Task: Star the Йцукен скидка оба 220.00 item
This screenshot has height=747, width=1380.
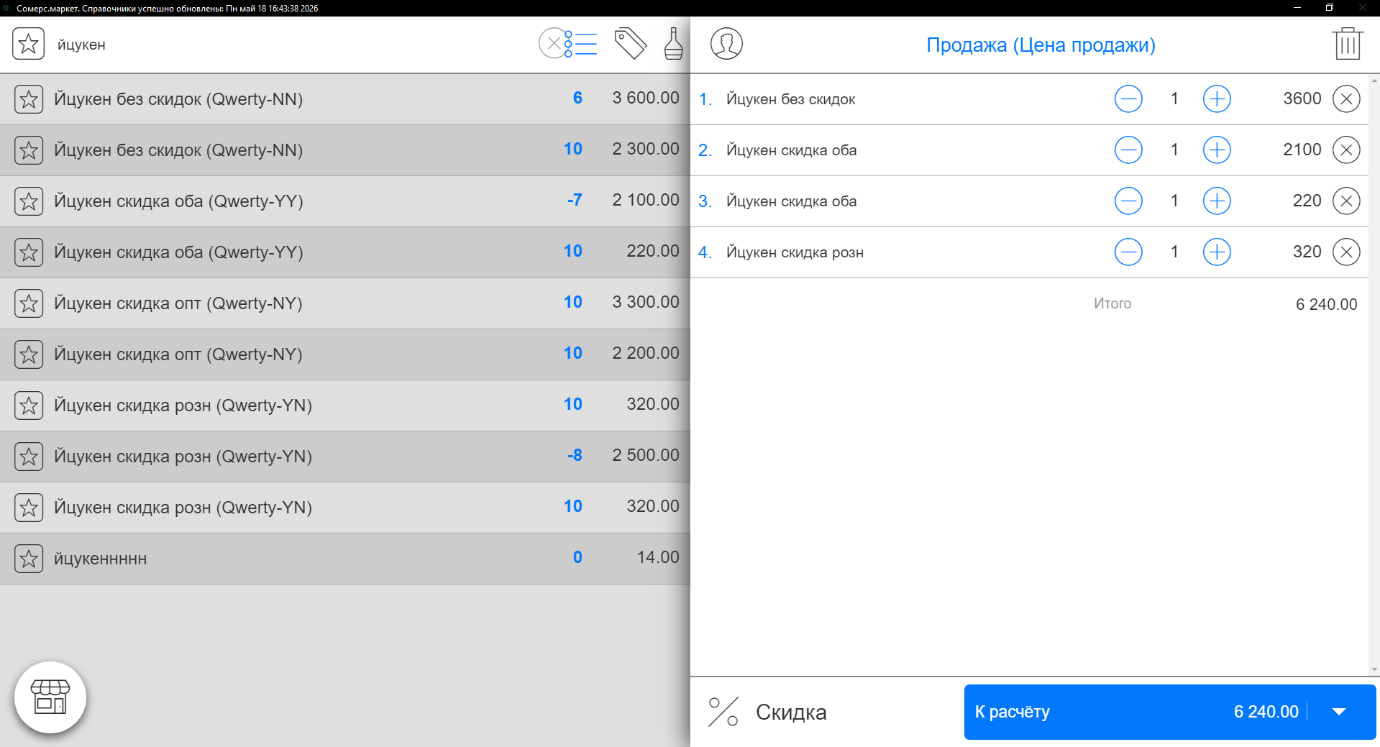Action: click(x=29, y=252)
